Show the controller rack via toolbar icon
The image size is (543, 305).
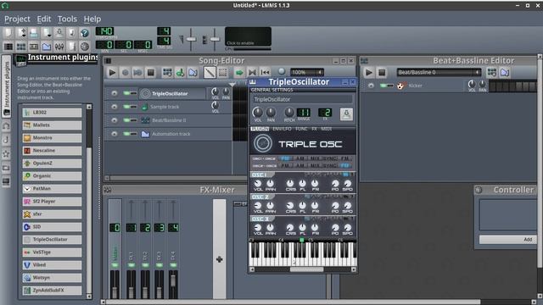coord(85,46)
